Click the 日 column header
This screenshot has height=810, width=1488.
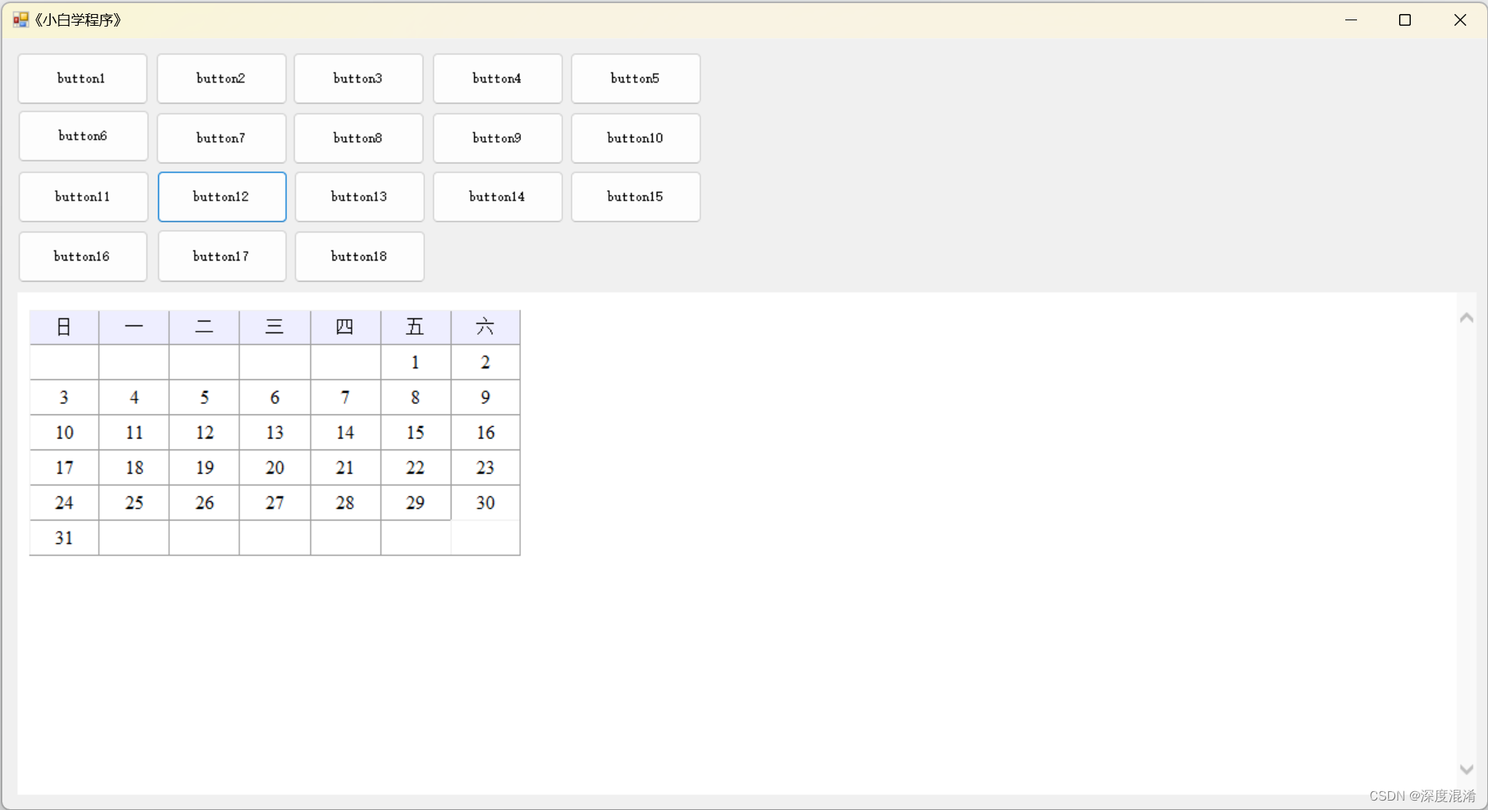[64, 327]
